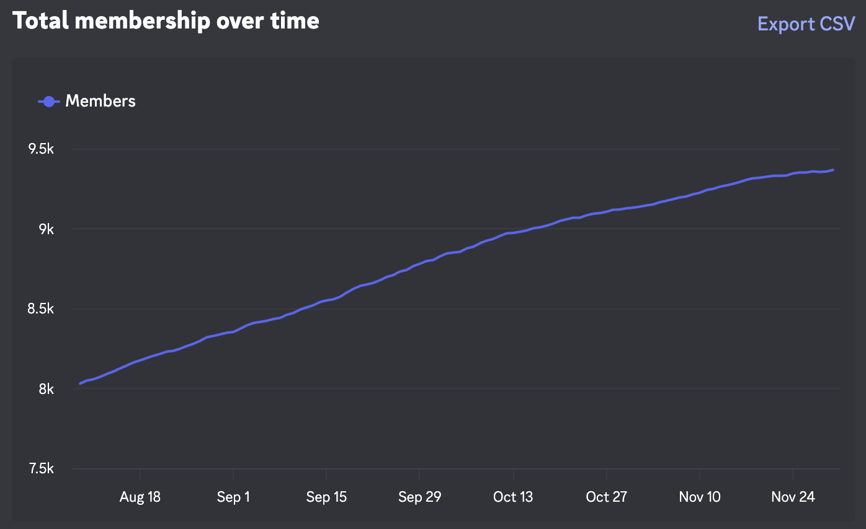Choose the Nov 10 date label
866x529 pixels.
click(700, 497)
